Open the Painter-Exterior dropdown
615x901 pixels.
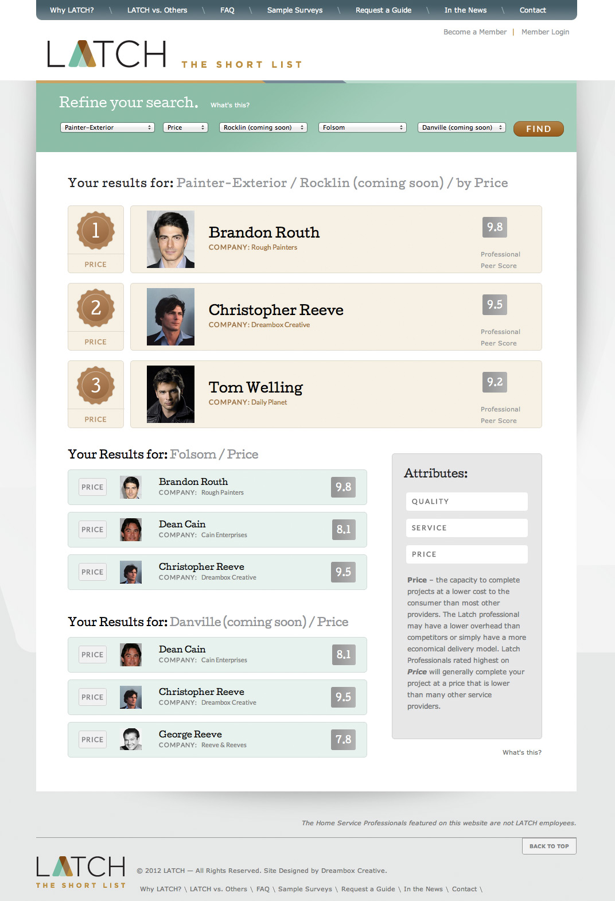pyautogui.click(x=108, y=127)
